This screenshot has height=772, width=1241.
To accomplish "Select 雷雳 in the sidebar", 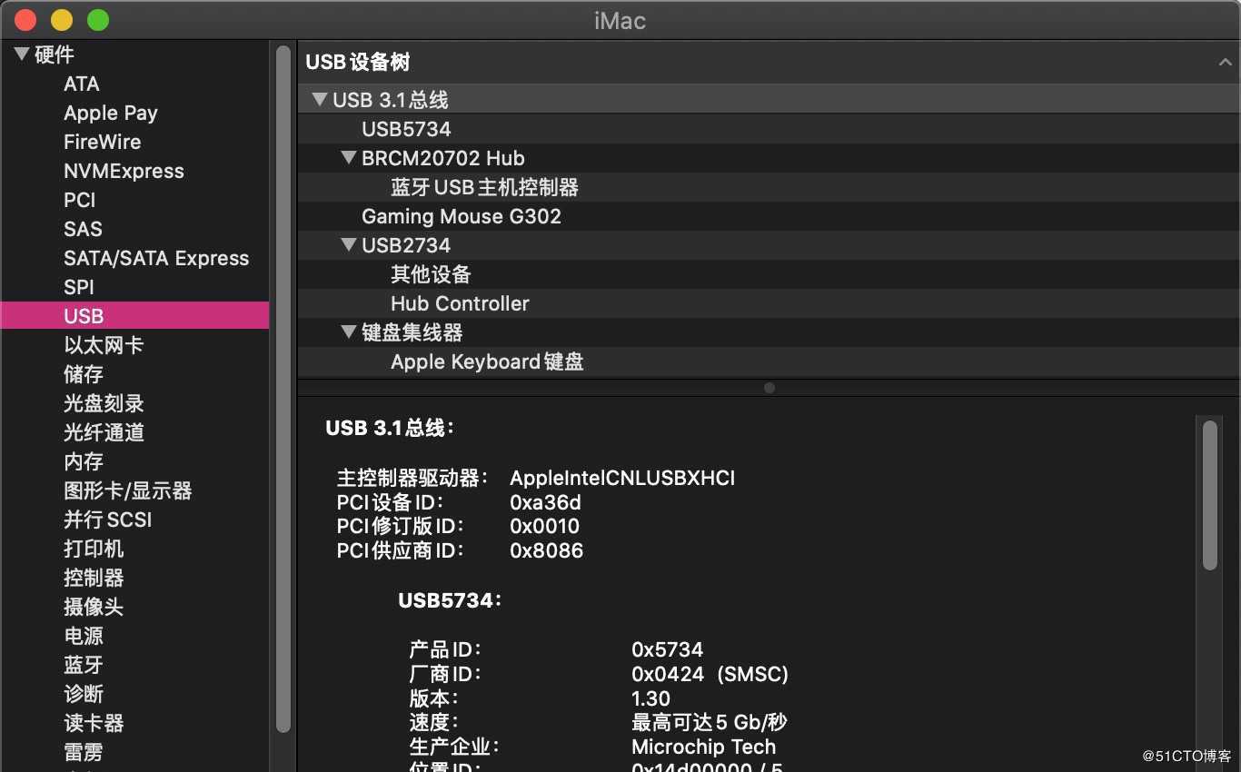I will tap(84, 752).
